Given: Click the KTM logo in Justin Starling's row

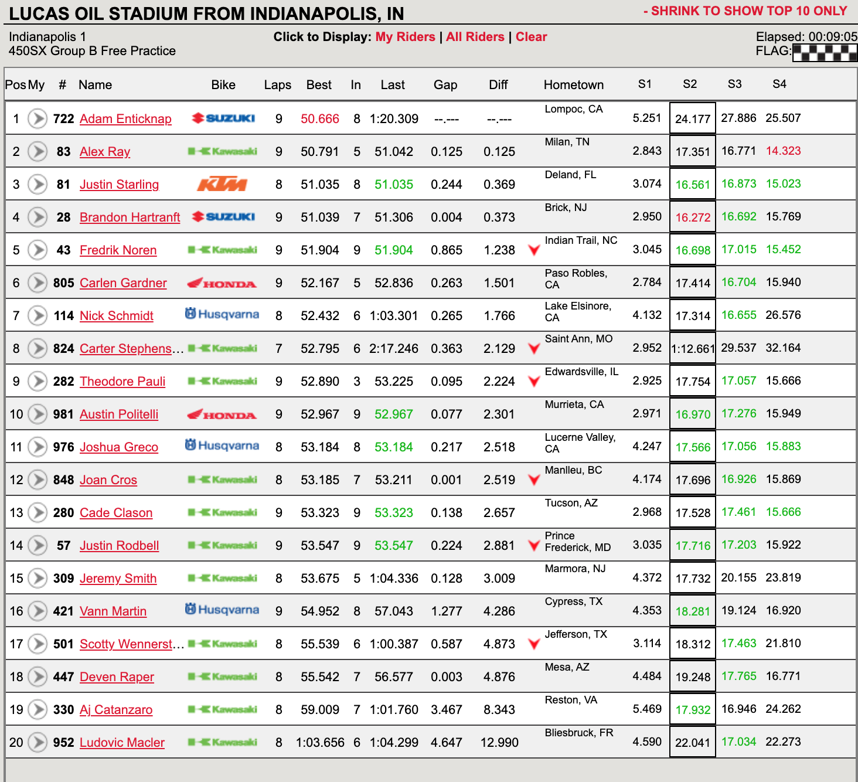Looking at the screenshot, I should (x=222, y=184).
